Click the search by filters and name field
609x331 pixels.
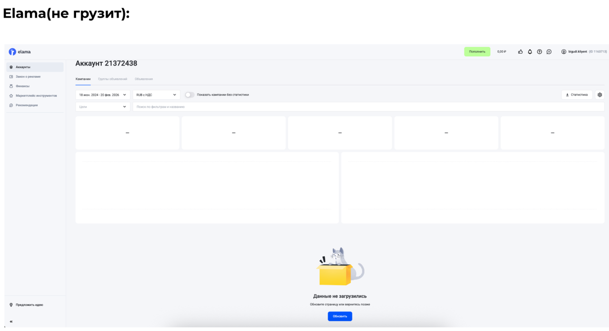point(368,107)
